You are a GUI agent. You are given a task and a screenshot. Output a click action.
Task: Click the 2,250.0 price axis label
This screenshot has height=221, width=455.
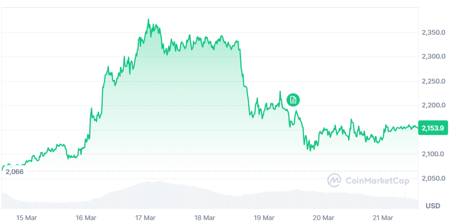click(x=433, y=81)
